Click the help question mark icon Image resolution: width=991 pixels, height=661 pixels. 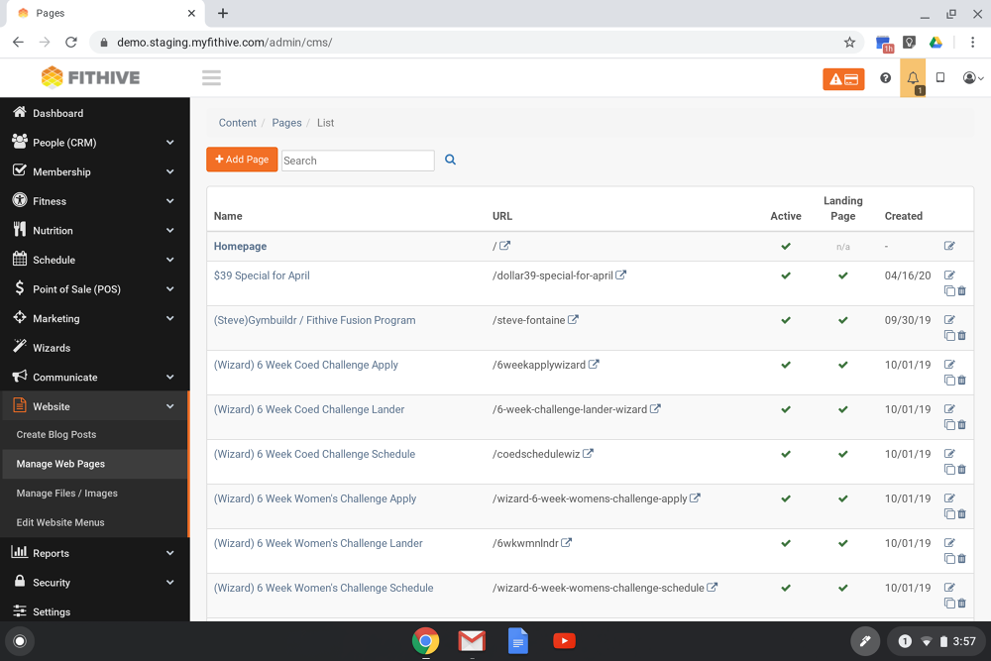point(885,77)
